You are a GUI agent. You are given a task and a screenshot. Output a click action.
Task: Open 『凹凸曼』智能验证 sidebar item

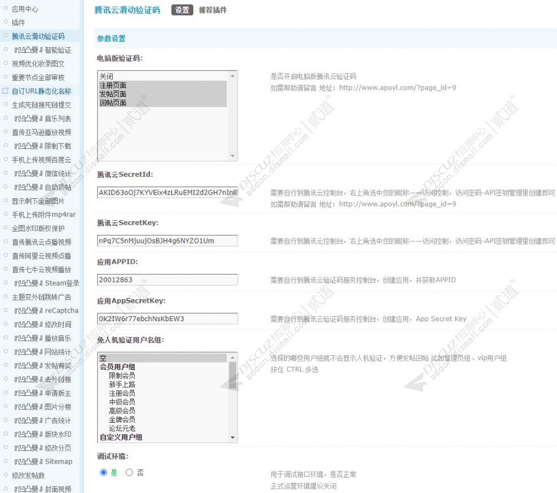42,50
